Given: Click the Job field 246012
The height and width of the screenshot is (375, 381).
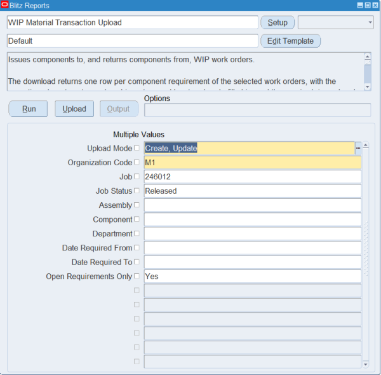Looking at the screenshot, I should point(253,177).
